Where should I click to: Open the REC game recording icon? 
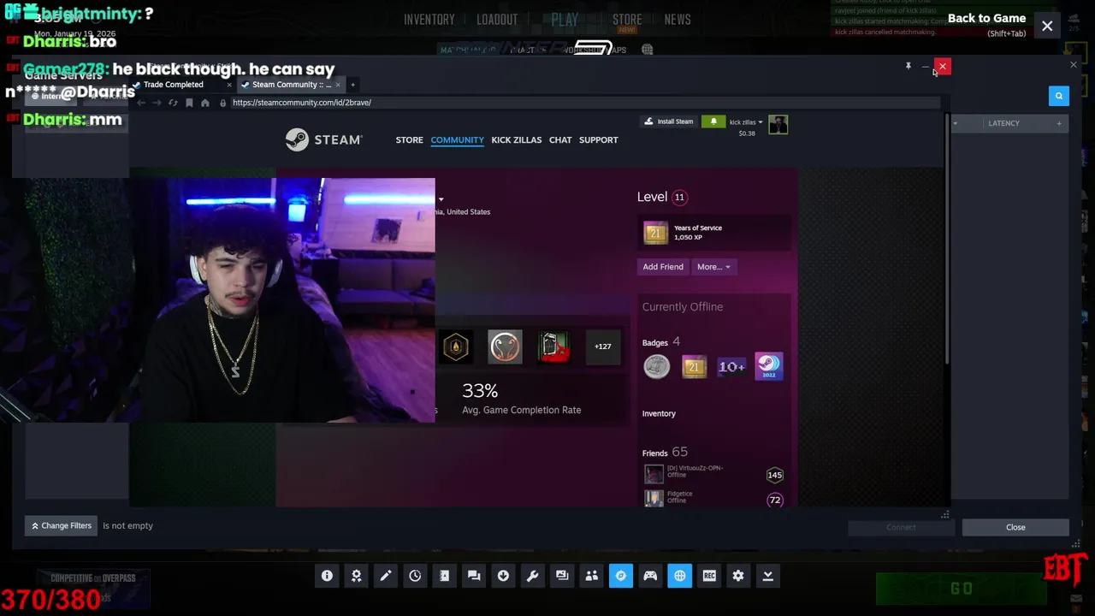coord(709,576)
